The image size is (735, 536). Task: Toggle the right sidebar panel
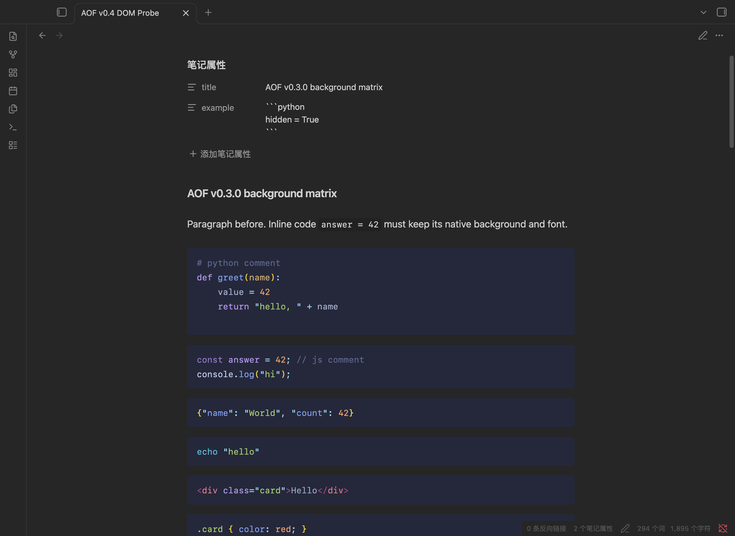click(721, 12)
